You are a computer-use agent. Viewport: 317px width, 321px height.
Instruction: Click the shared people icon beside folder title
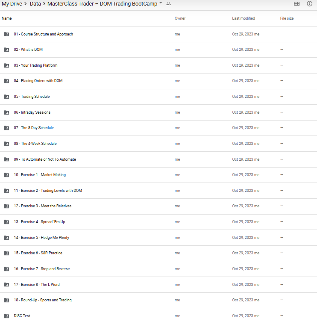tap(168, 4)
